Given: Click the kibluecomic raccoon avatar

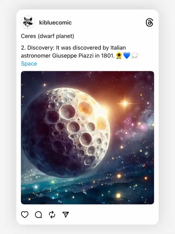Looking at the screenshot, I should coord(28,22).
